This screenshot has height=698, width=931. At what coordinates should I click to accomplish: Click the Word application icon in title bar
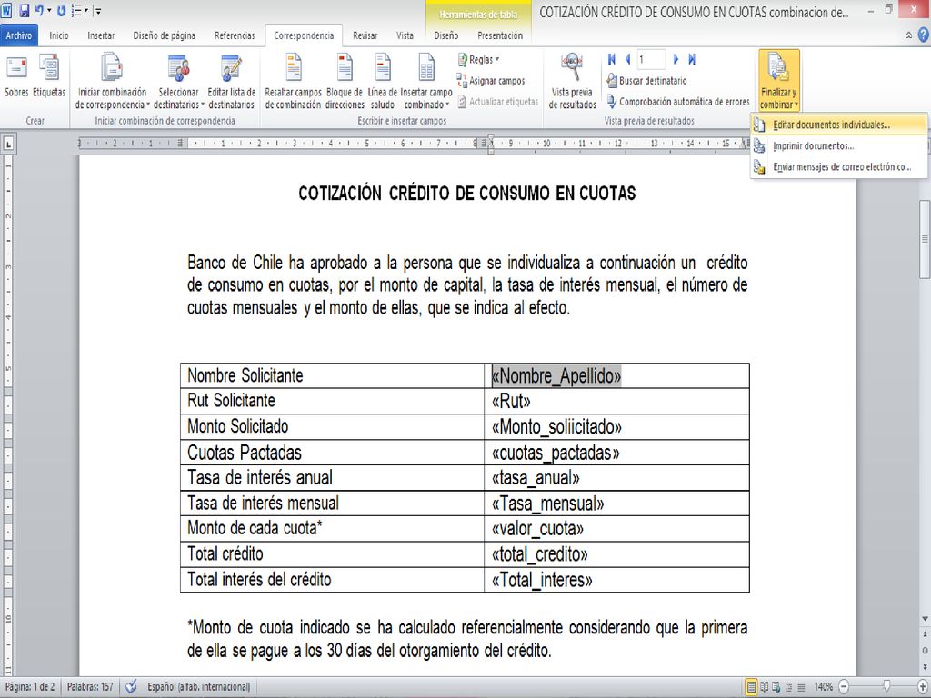coord(7,11)
